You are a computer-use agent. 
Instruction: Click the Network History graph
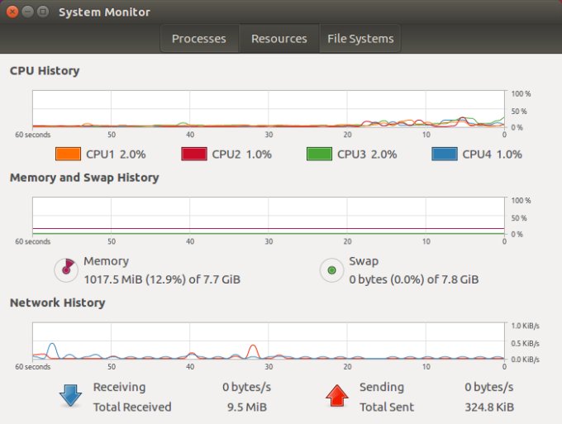pyautogui.click(x=269, y=341)
